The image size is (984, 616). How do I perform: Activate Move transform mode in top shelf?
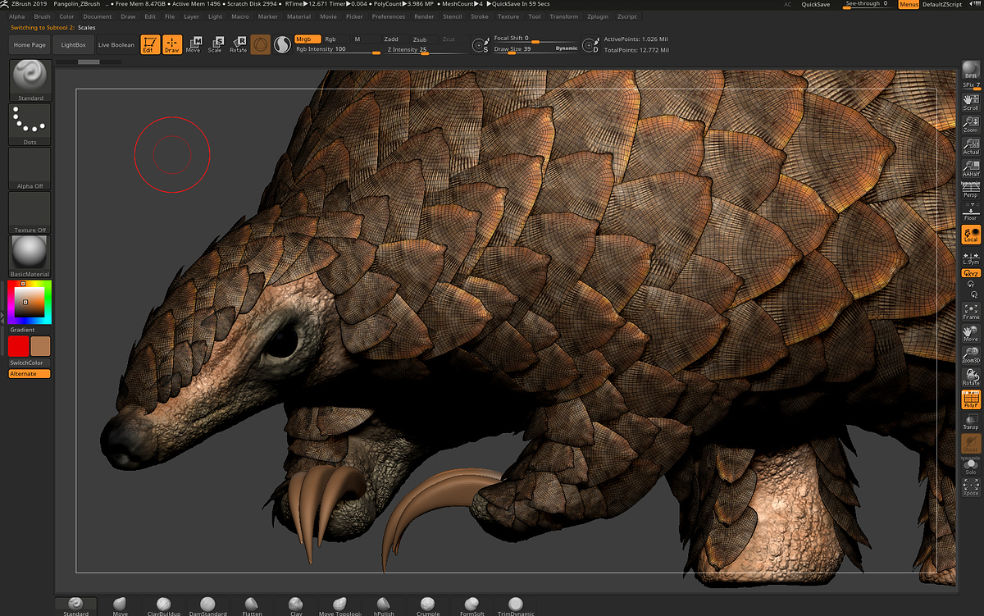[194, 44]
